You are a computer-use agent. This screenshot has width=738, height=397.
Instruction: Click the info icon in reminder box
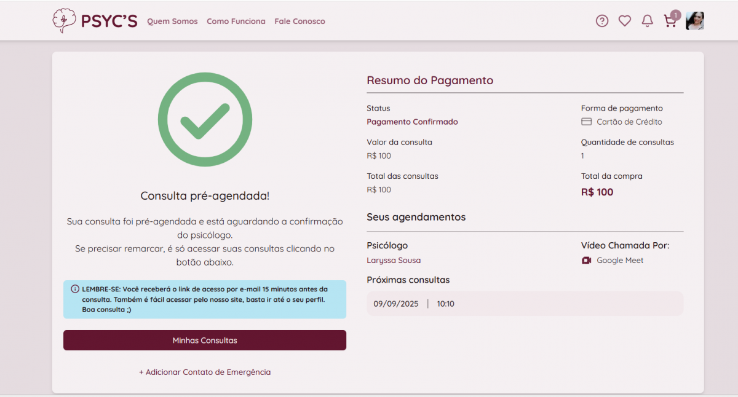pos(75,289)
